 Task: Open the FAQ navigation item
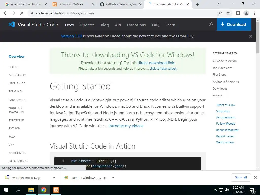(x=156, y=25)
